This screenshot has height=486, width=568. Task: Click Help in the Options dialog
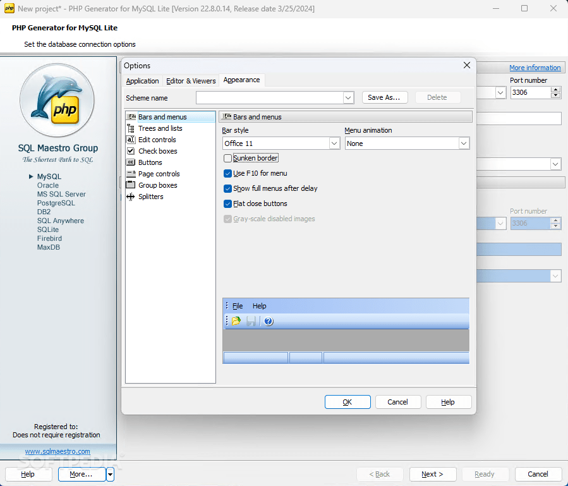click(x=448, y=402)
